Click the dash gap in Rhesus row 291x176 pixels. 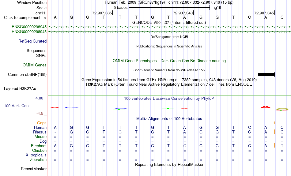pyautogui.click(x=55, y=132)
